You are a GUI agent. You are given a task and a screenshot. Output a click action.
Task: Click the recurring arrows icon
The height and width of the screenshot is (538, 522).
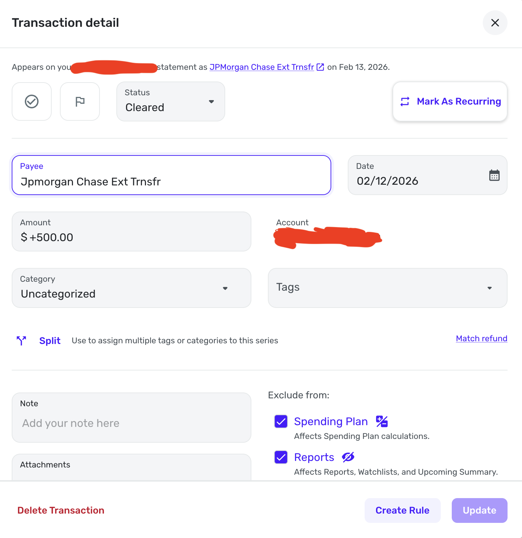[x=405, y=101]
